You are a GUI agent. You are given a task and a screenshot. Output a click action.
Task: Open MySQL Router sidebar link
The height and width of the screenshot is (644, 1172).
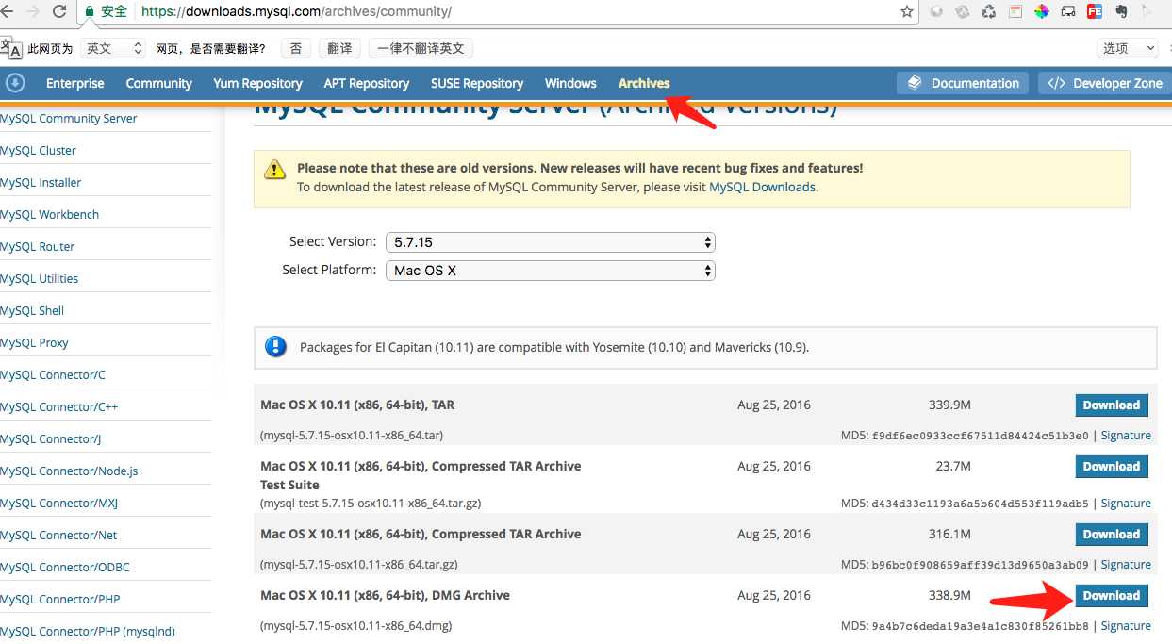click(x=37, y=246)
